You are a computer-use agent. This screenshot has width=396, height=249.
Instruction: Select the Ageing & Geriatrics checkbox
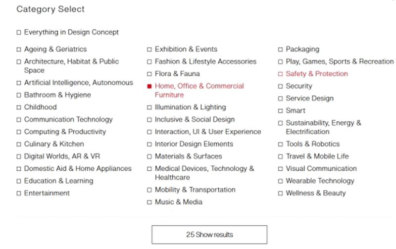(x=19, y=50)
